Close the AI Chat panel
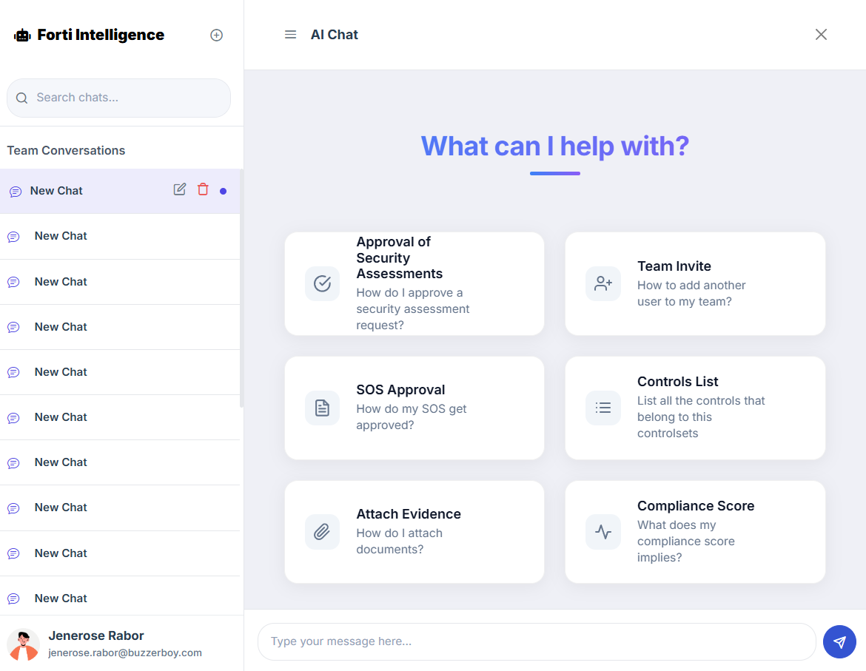The image size is (866, 671). [x=821, y=35]
